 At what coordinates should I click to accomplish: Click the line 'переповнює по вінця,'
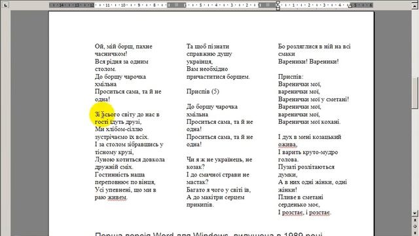pyautogui.click(x=125, y=182)
